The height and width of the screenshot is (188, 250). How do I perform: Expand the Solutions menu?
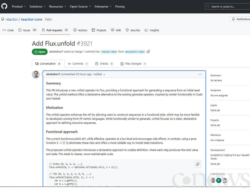[37, 7]
